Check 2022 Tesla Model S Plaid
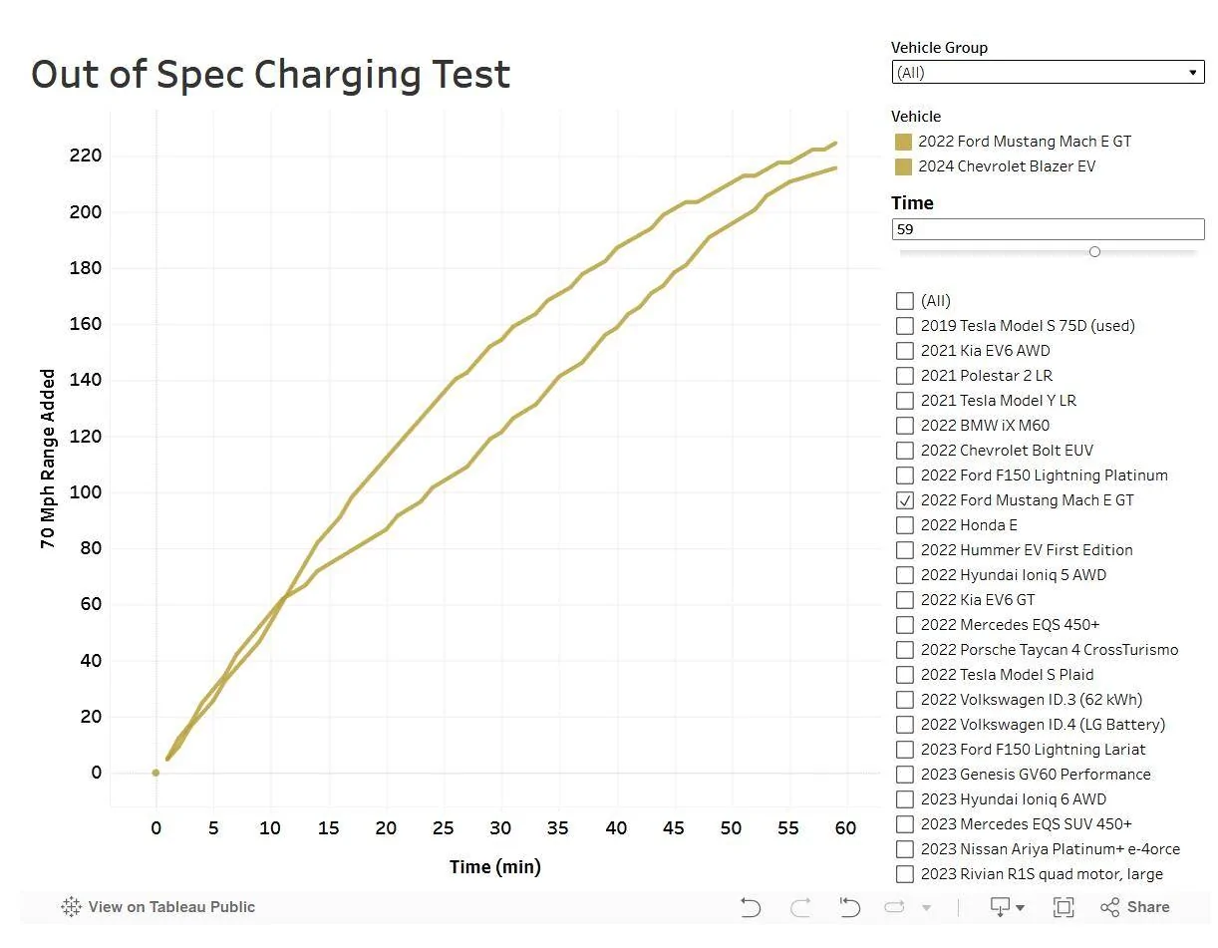The height and width of the screenshot is (948, 1218). click(905, 675)
